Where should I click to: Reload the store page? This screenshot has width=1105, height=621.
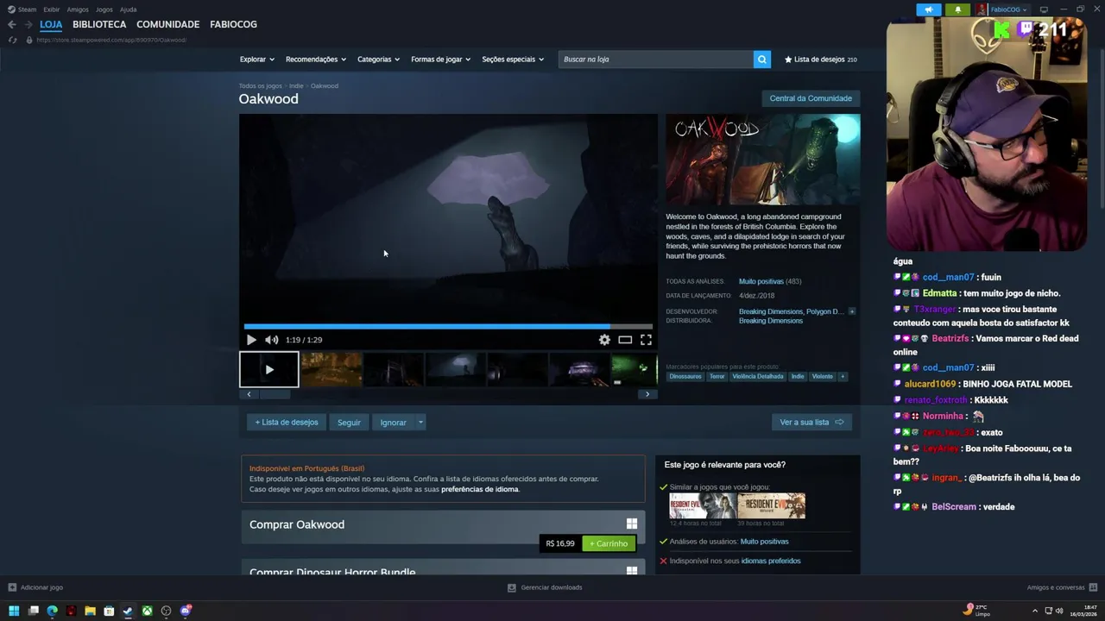(x=12, y=40)
